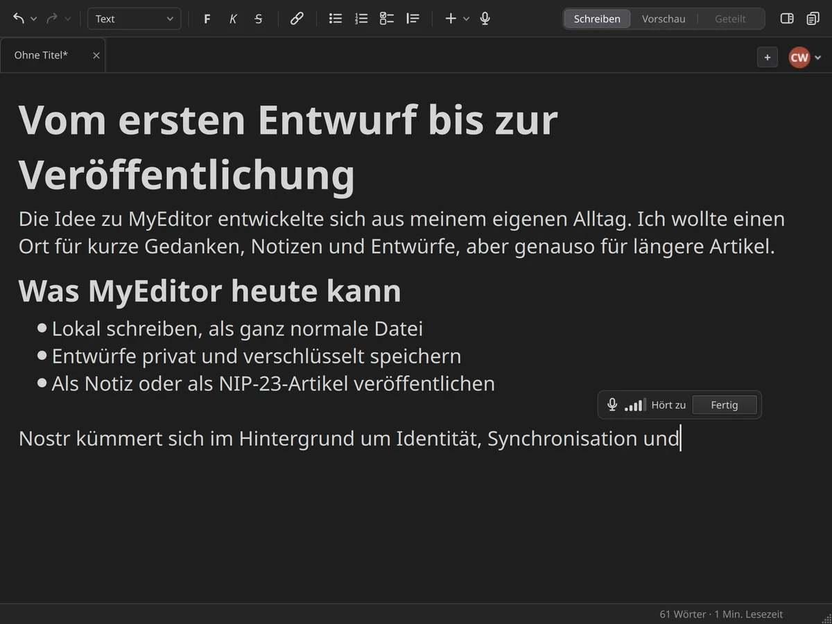832x624 pixels.
Task: Expand the account menu chevron
Action: (x=818, y=58)
